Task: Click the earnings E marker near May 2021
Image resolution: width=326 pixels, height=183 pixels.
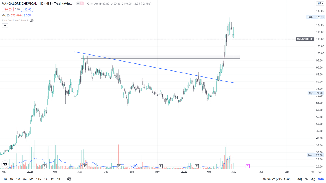Action: 85,166
